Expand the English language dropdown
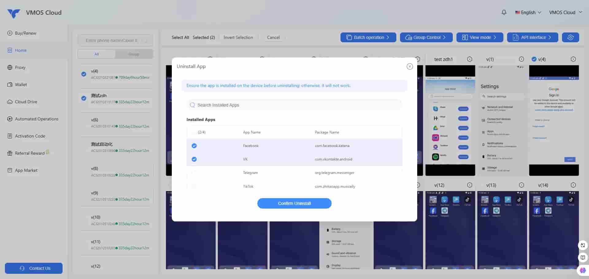The image size is (589, 279). pyautogui.click(x=528, y=13)
